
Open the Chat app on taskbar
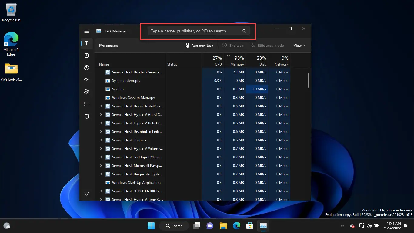point(210,226)
